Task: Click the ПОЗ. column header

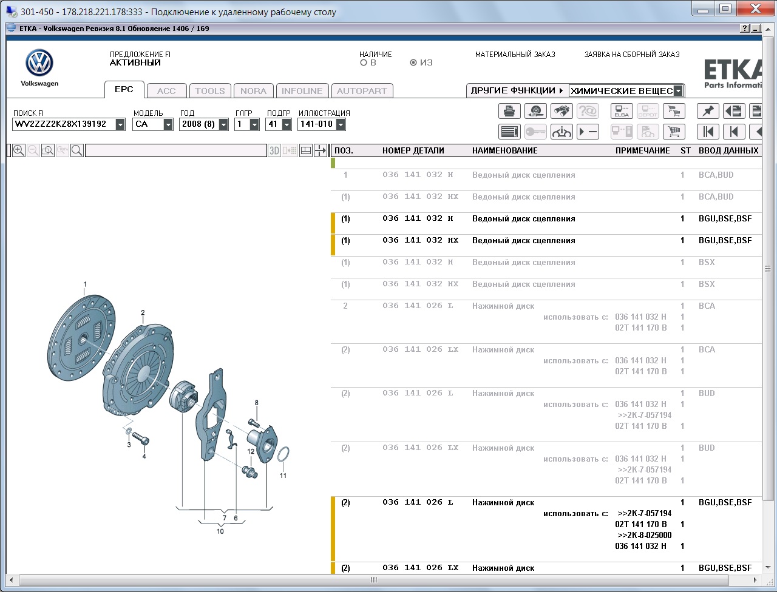Action: click(343, 150)
